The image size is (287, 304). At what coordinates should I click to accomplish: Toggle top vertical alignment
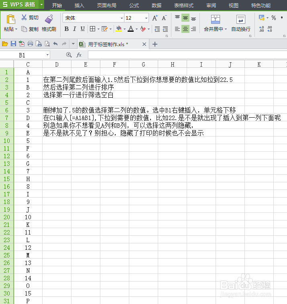[177, 18]
